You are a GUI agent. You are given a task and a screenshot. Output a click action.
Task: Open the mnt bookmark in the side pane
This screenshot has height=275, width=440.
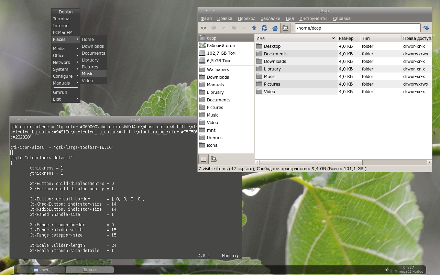click(x=226, y=130)
